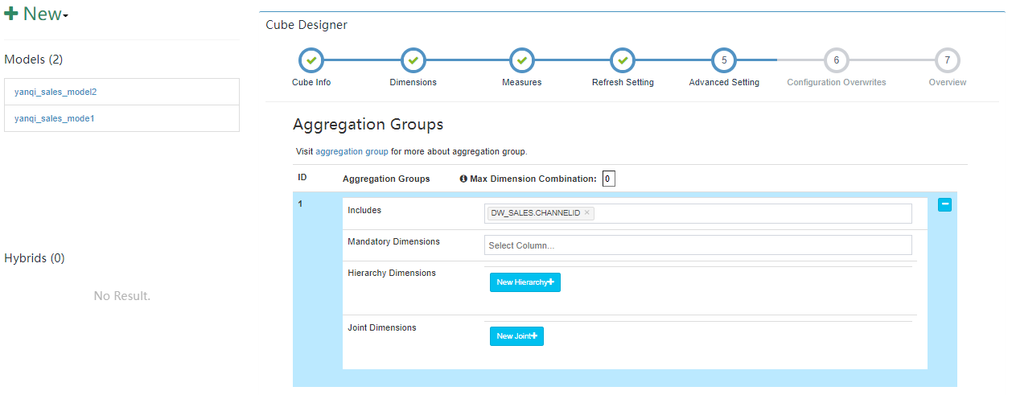Click the Dimensions step checkmark circle
Image resolution: width=1012 pixels, height=395 pixels.
413,60
